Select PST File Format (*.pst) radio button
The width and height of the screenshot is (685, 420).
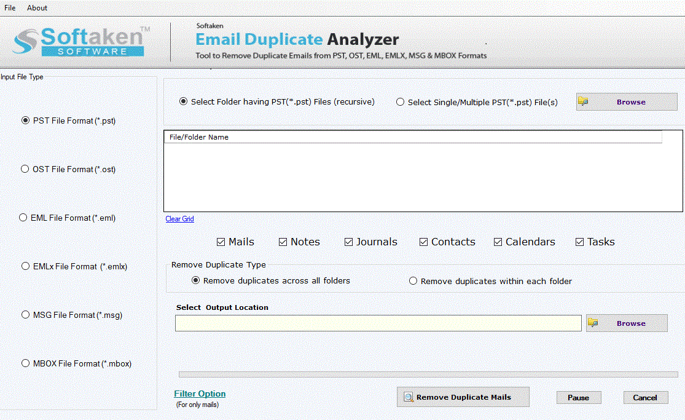(25, 121)
